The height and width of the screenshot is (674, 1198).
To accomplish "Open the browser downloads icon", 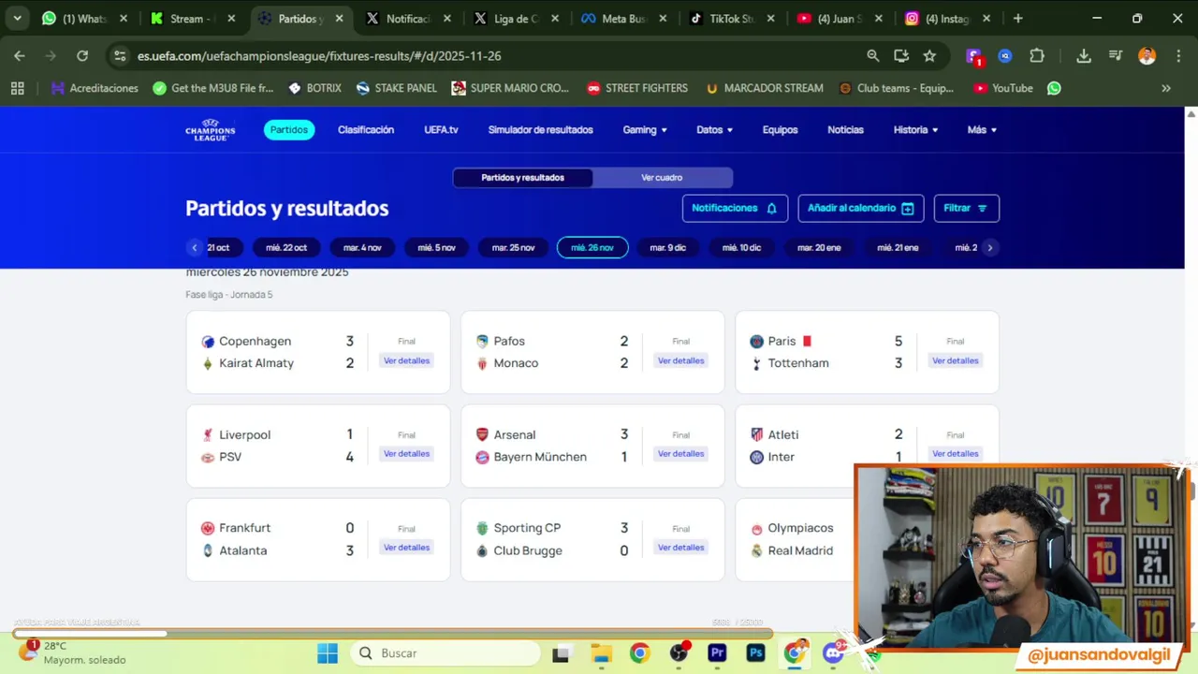I will [x=1084, y=56].
